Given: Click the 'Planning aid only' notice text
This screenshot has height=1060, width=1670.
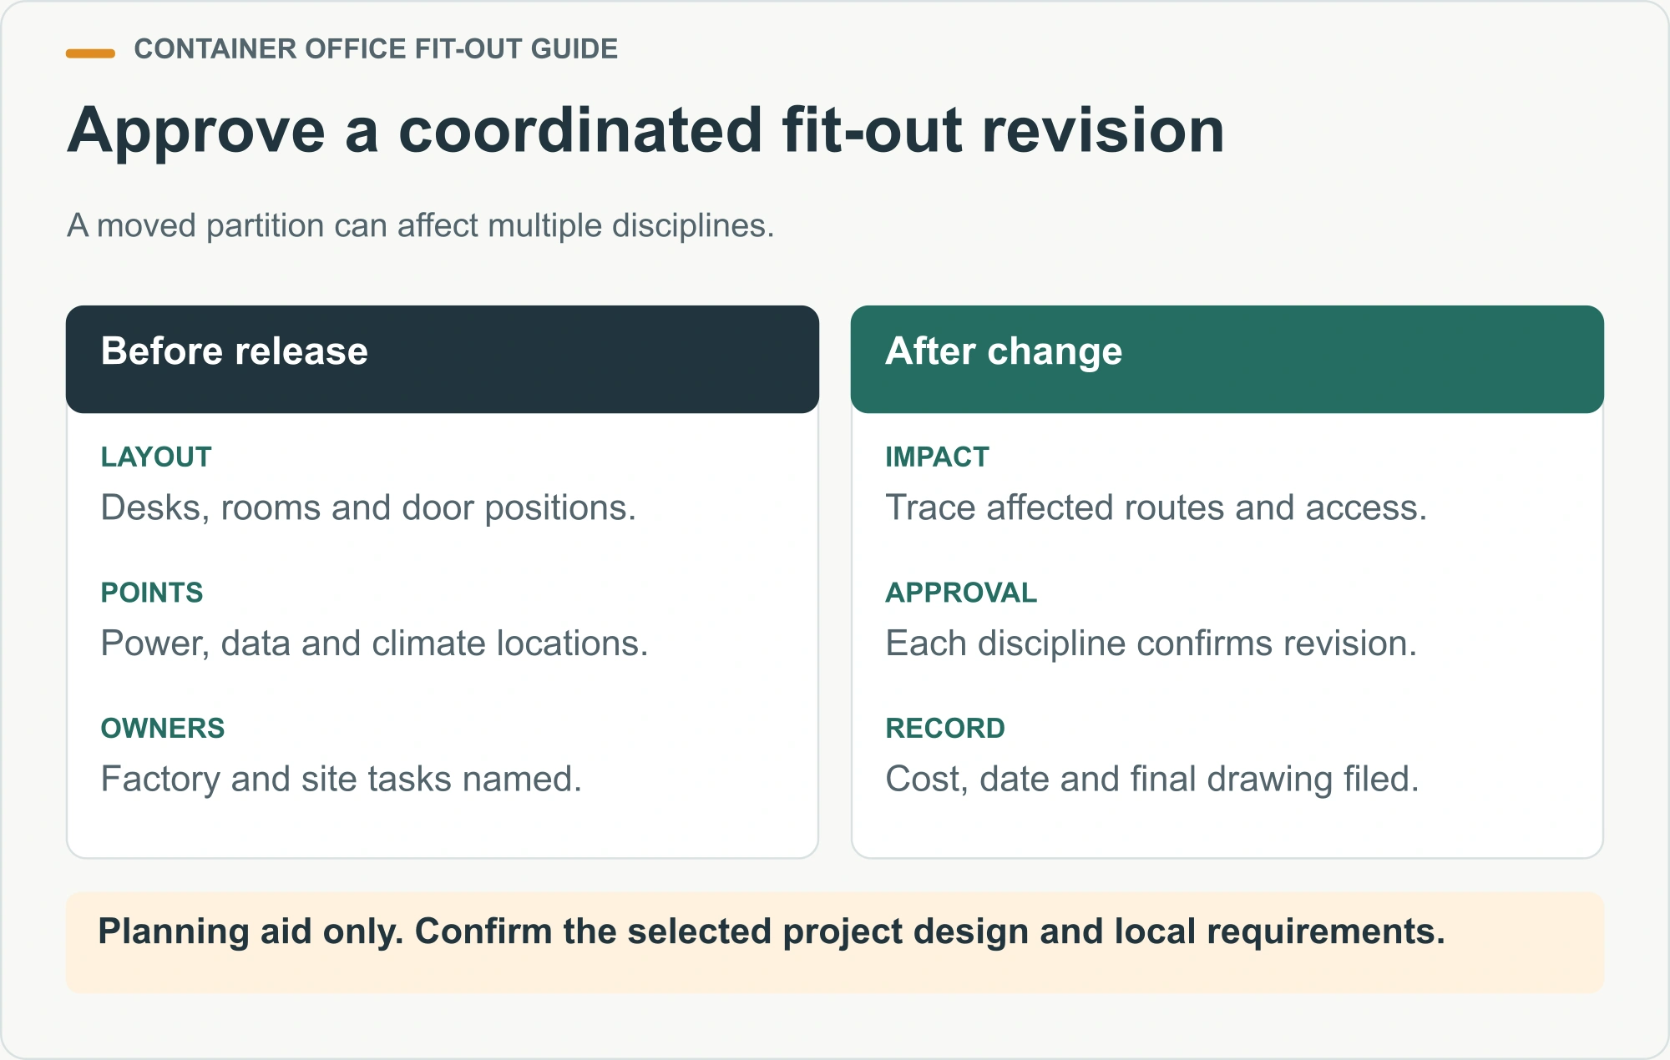Looking at the screenshot, I should (x=772, y=932).
